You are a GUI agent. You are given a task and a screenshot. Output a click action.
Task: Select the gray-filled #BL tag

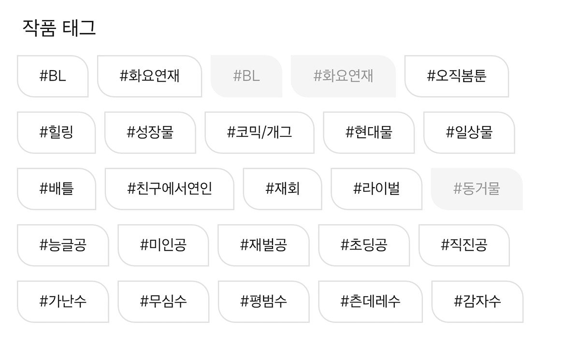[246, 76]
